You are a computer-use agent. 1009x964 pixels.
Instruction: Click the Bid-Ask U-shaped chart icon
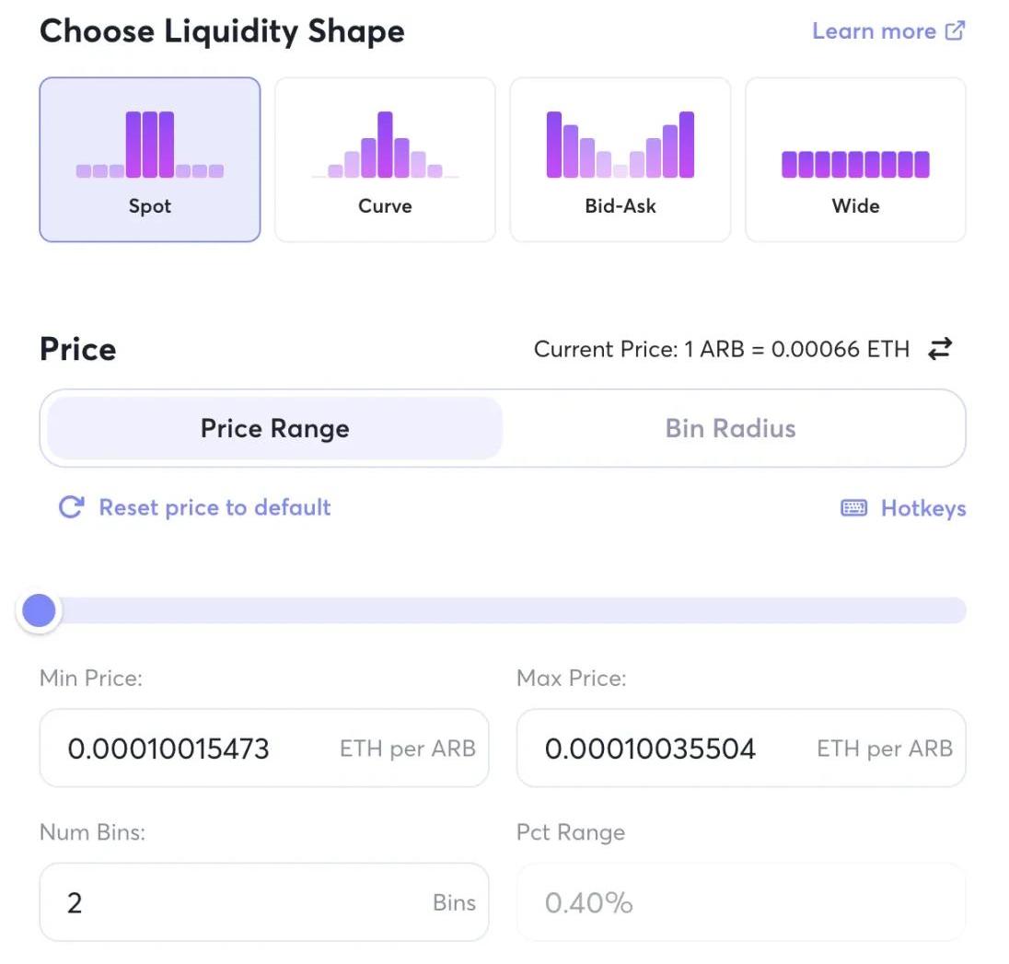620,145
